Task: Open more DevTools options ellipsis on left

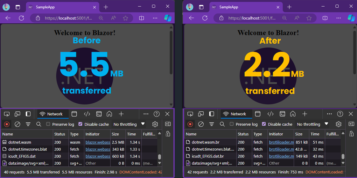Action: click(146, 114)
